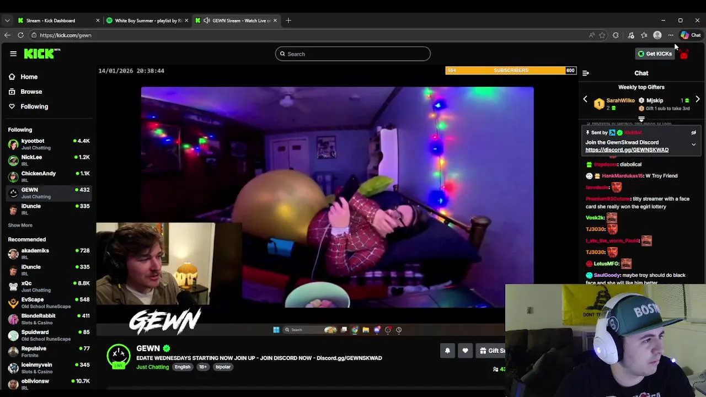706x397 pixels.
Task: Click HankMardukas15 username in chat
Action: [x=622, y=176]
